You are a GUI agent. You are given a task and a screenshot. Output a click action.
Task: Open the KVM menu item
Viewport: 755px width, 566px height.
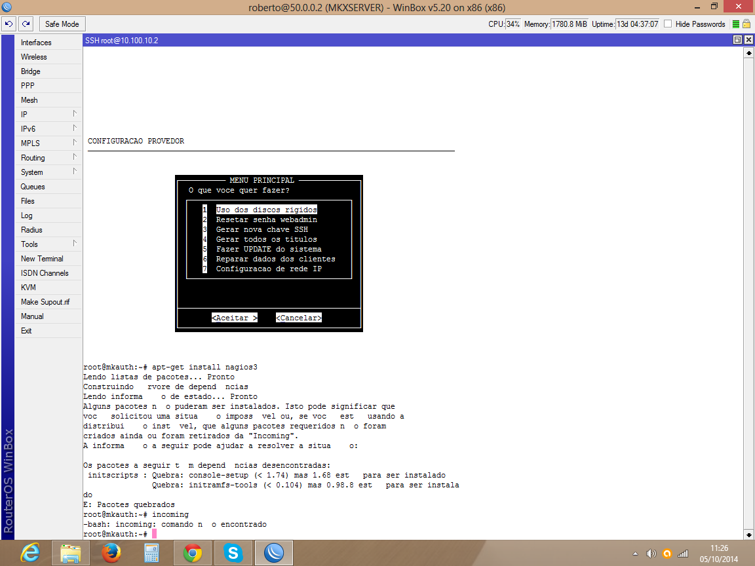[x=48, y=288]
